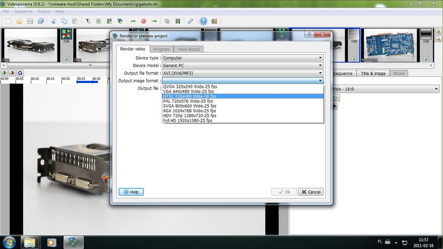Click the dialog's question mark title button
Screen dimensions: 443x249
click(x=309, y=34)
